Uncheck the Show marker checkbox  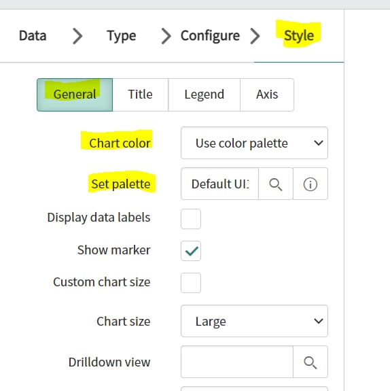[191, 251]
